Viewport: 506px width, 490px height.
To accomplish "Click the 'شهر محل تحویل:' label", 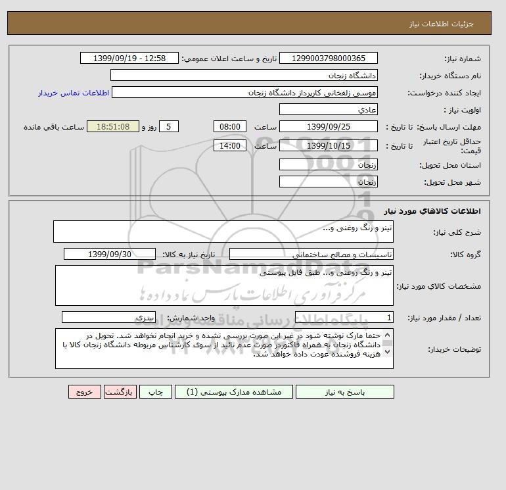I will pyautogui.click(x=452, y=182).
